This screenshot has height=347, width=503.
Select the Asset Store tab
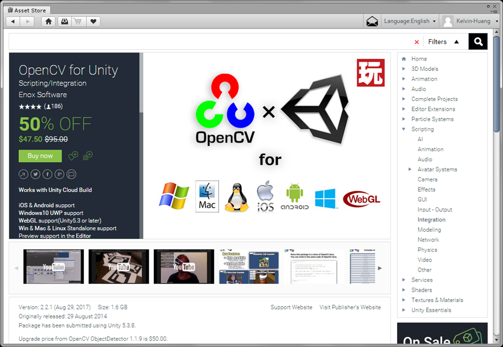(27, 10)
